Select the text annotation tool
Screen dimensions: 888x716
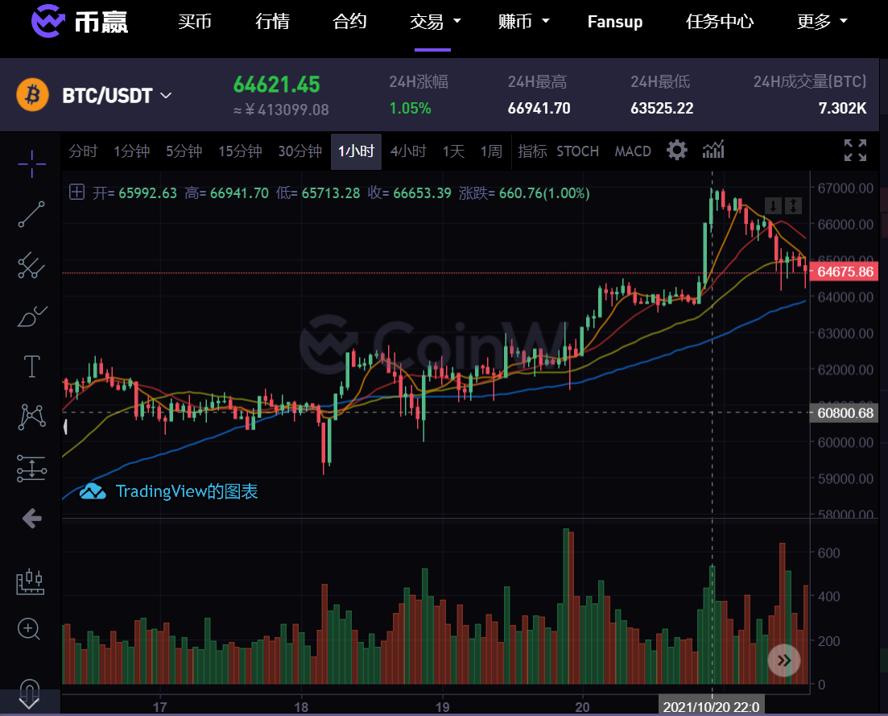click(x=31, y=366)
